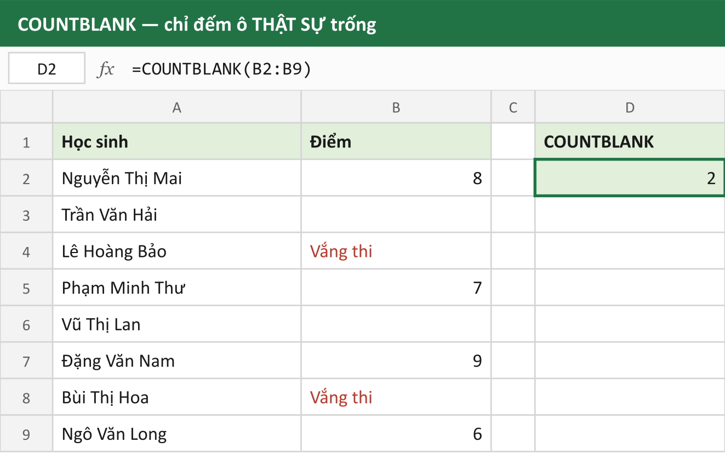Select empty cell D5
Image resolution: width=725 pixels, height=453 pixels.
(630, 288)
